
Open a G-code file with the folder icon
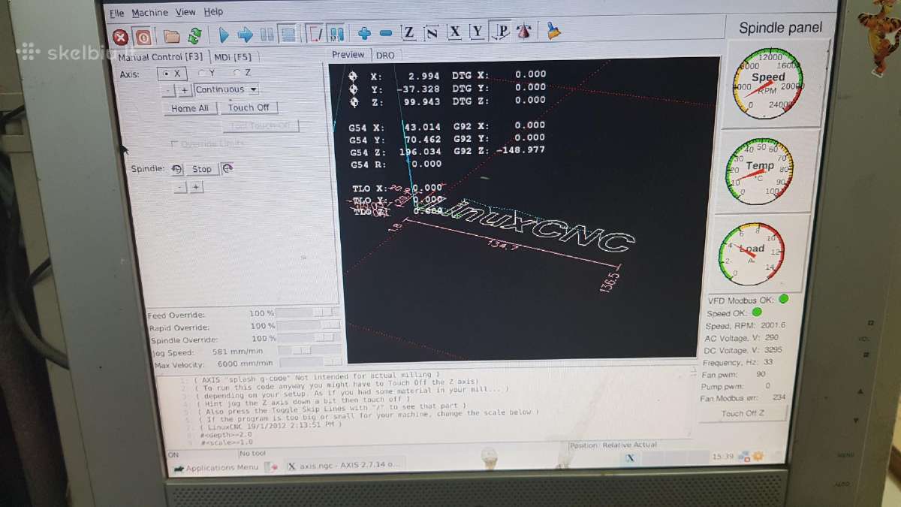(172, 35)
